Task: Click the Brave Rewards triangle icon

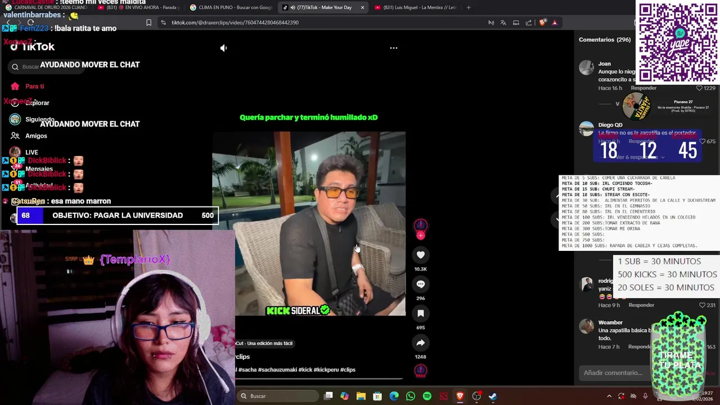Action: coord(555,22)
